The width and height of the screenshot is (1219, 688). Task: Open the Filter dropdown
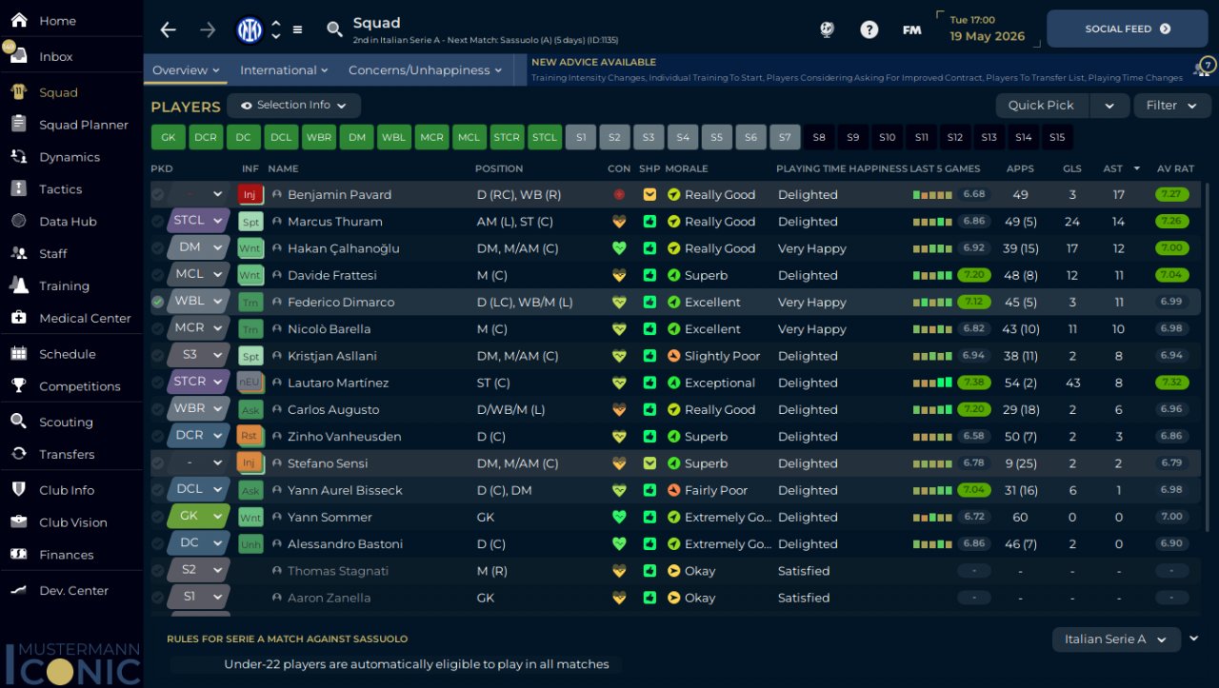1172,106
